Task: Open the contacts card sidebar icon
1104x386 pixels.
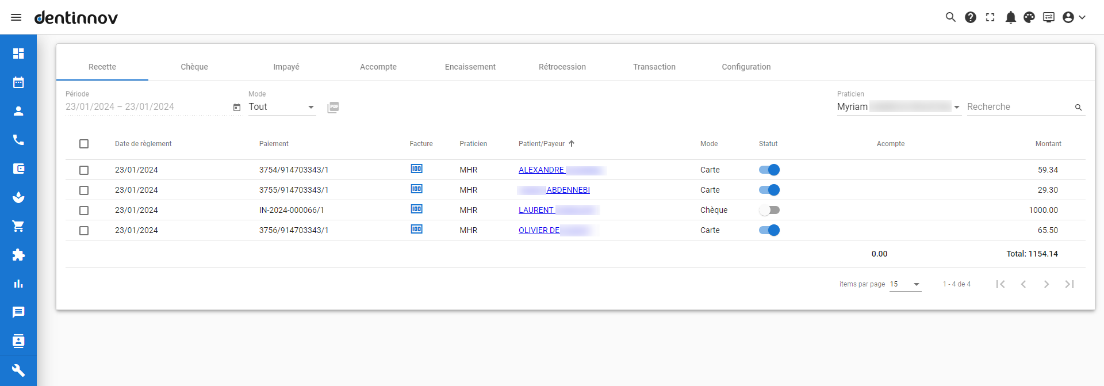Action: pyautogui.click(x=18, y=341)
